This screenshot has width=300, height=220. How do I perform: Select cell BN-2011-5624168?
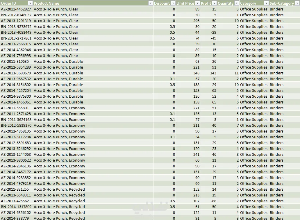16,119
